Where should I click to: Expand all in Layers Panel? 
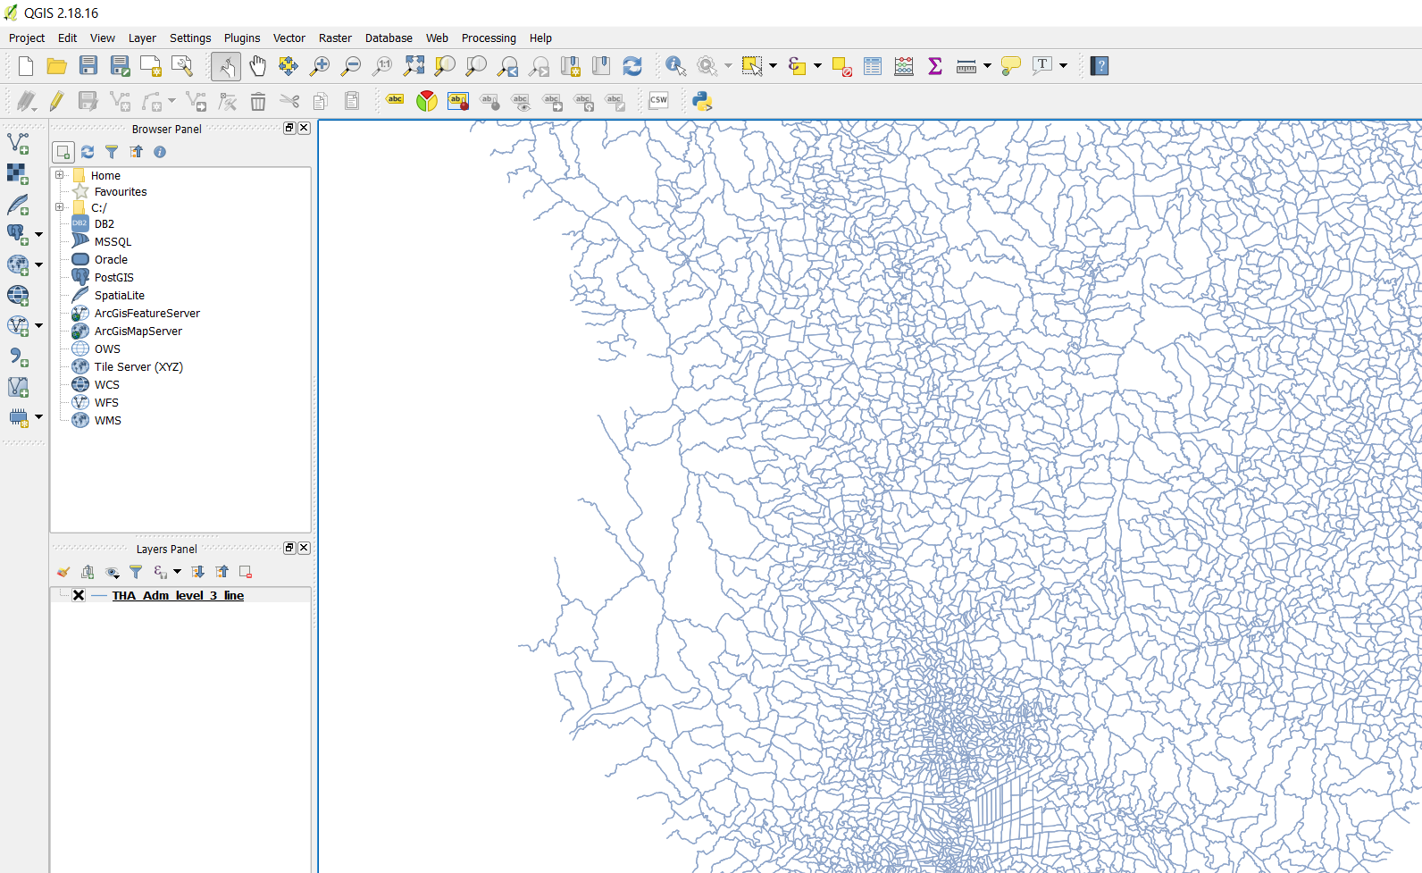(x=198, y=572)
